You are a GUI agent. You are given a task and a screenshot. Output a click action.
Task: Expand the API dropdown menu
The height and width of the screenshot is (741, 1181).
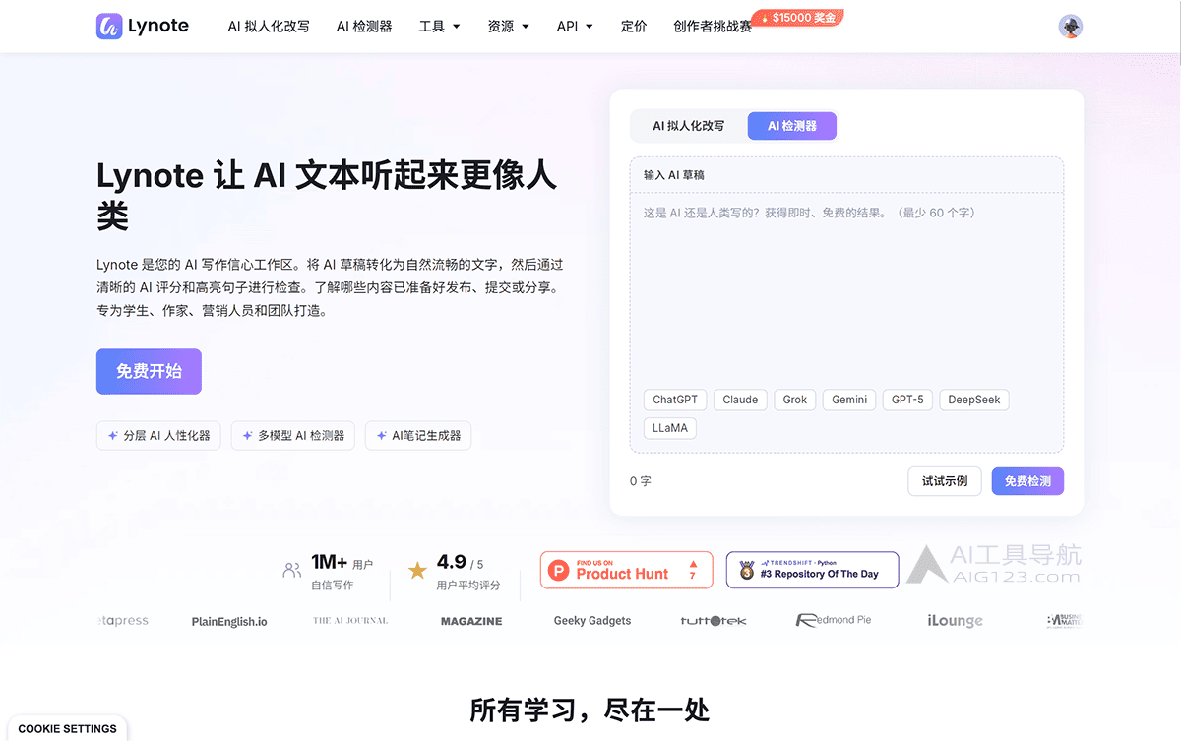pos(575,27)
